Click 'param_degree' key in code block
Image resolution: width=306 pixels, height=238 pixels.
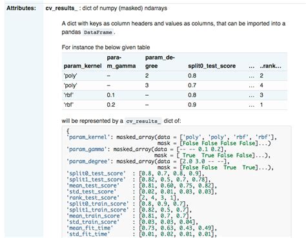[88, 161]
